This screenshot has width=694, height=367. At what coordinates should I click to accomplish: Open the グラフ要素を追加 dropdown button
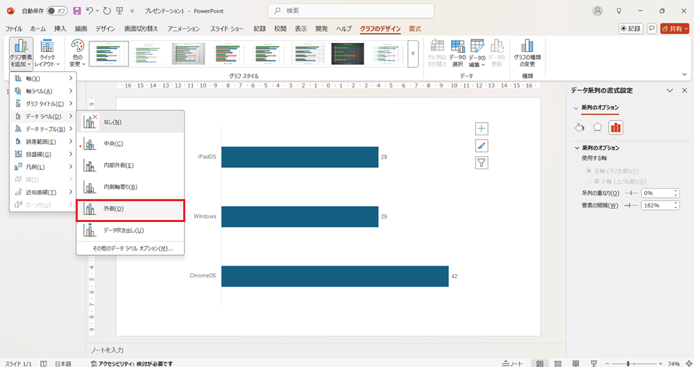(x=21, y=53)
